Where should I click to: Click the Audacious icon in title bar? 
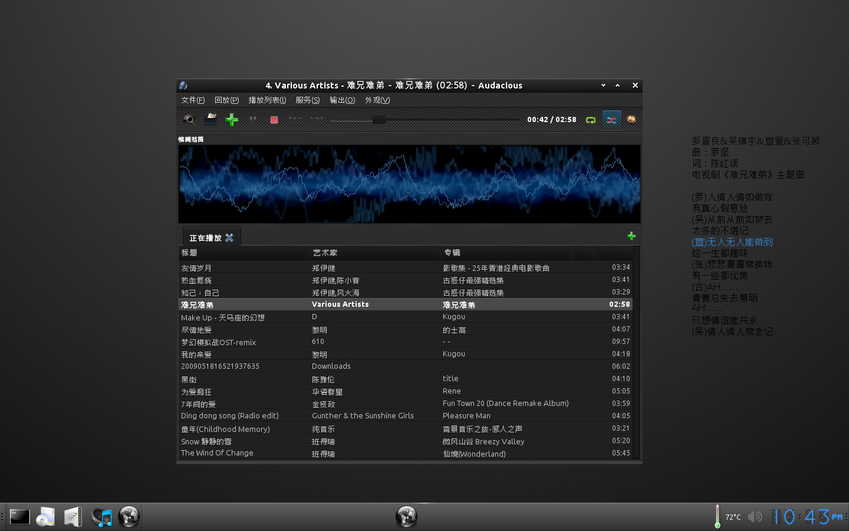183,86
